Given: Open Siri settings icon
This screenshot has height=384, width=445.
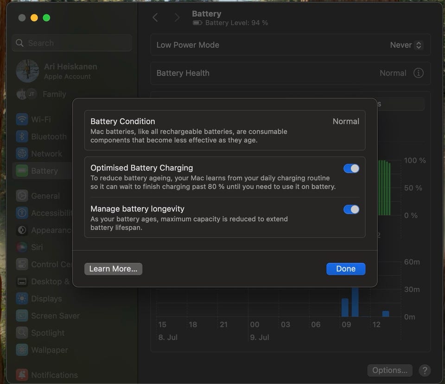Looking at the screenshot, I should pyautogui.click(x=22, y=247).
